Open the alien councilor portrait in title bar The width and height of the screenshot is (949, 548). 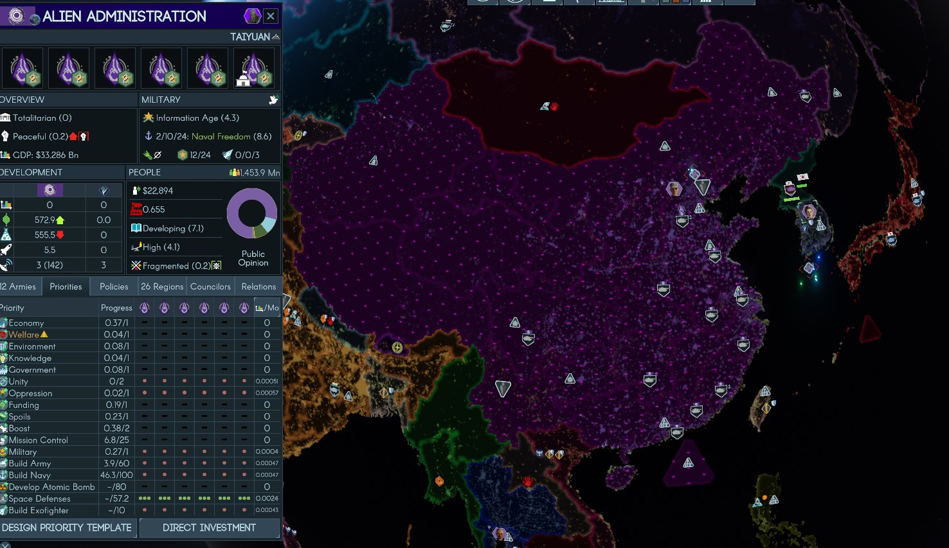[252, 16]
